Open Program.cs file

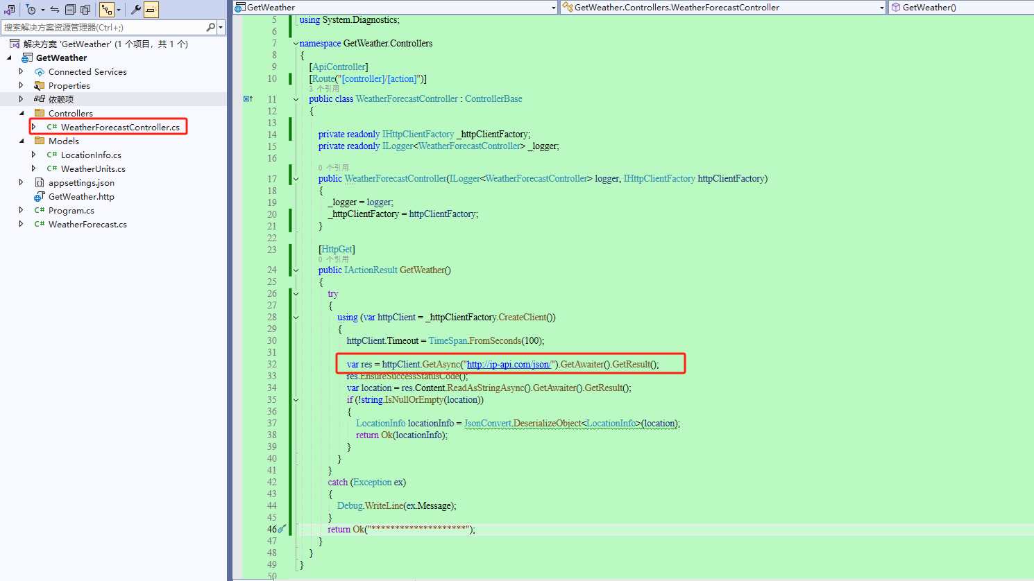(71, 210)
